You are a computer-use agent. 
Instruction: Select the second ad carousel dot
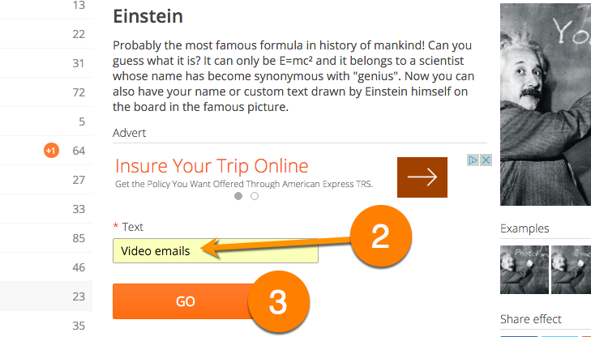(255, 196)
